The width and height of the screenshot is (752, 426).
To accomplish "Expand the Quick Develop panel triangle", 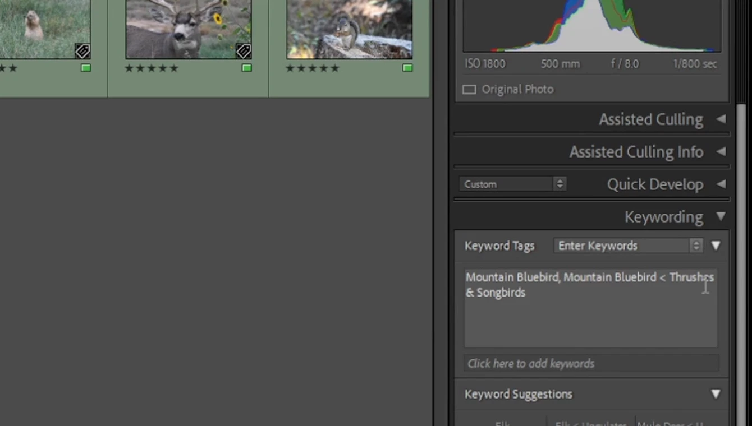I will click(721, 184).
